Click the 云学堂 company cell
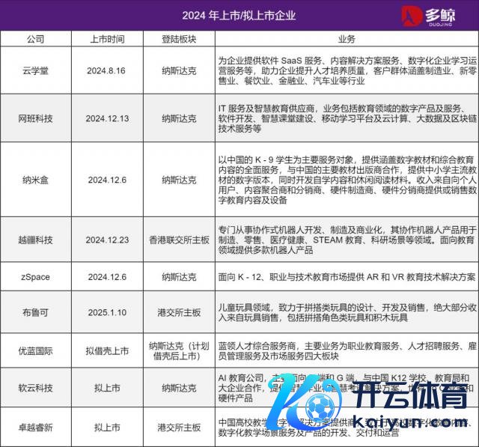The height and width of the screenshot is (447, 479). (35, 70)
